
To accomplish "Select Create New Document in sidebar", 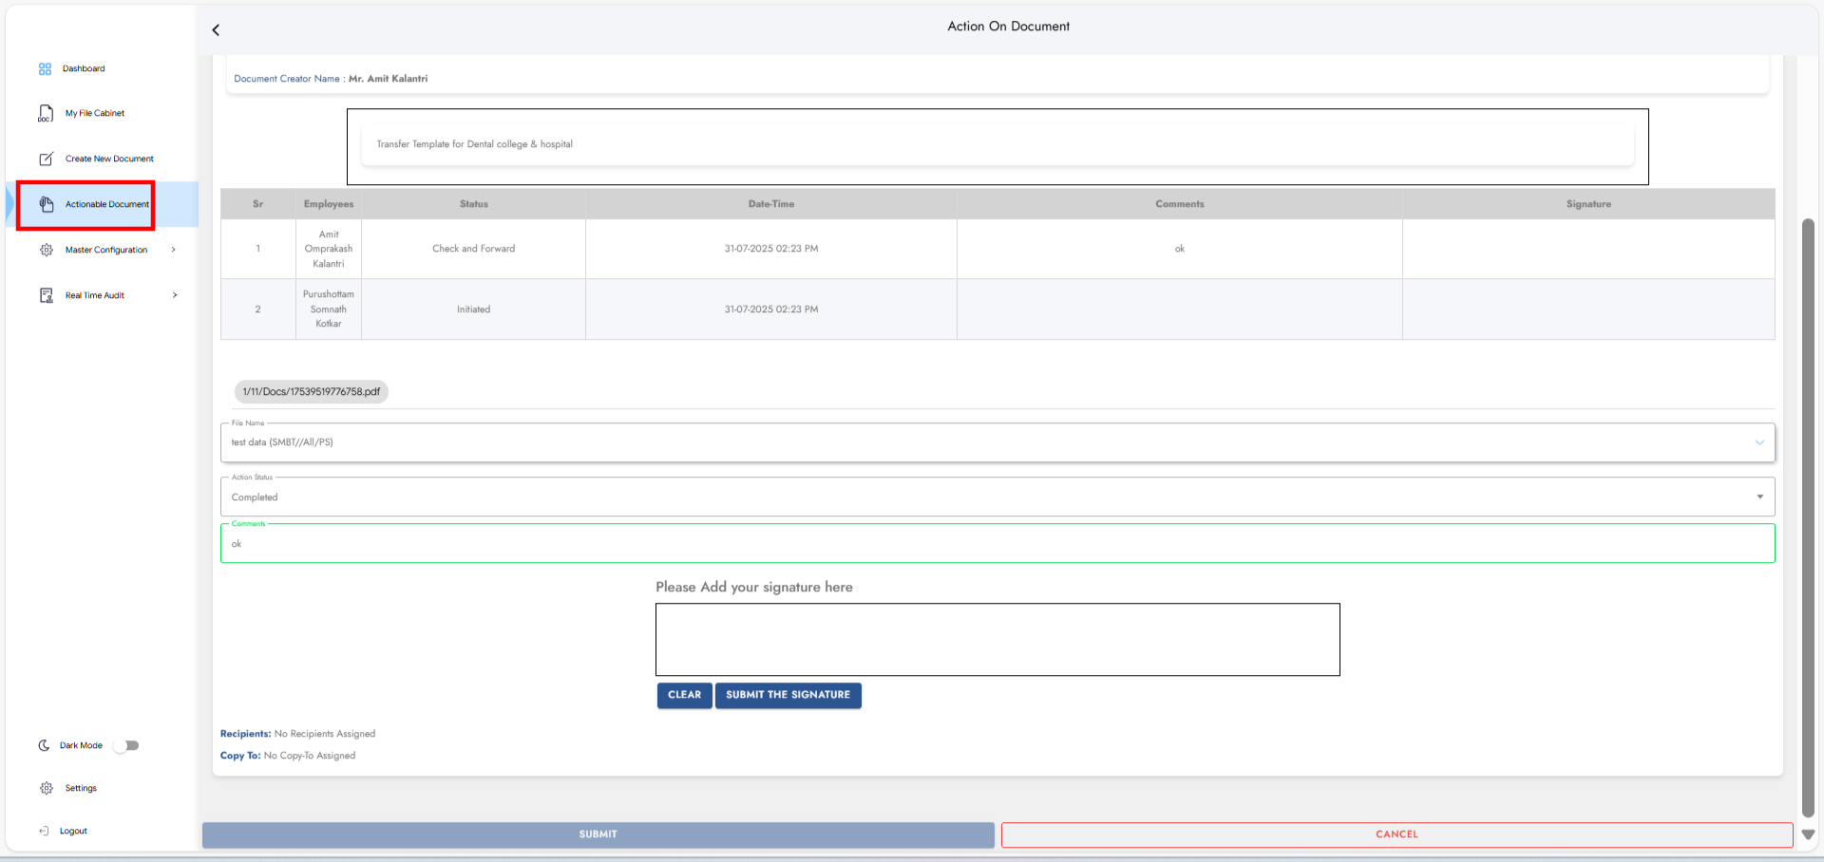I will point(109,158).
